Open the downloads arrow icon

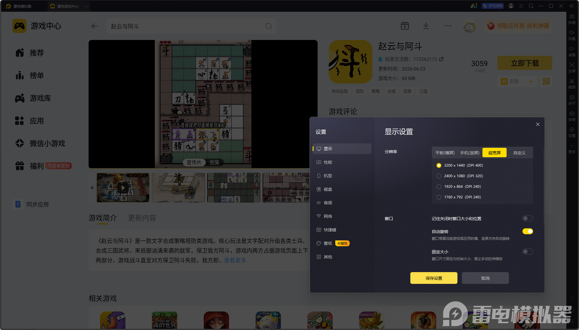point(426,26)
